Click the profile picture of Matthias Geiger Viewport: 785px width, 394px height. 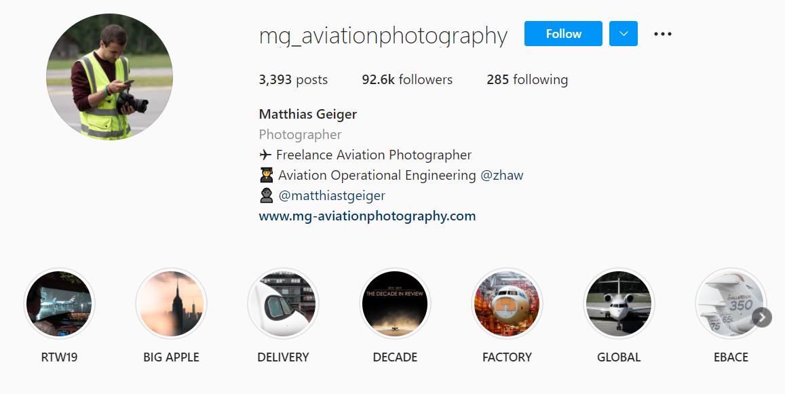coord(110,77)
